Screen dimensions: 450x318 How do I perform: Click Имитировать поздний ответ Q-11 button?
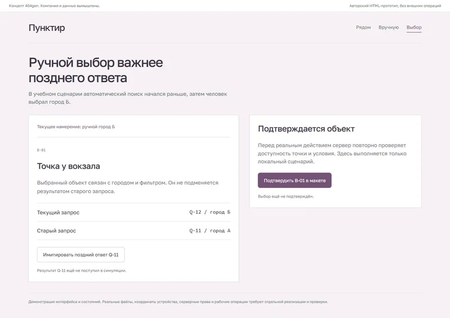(x=80, y=254)
